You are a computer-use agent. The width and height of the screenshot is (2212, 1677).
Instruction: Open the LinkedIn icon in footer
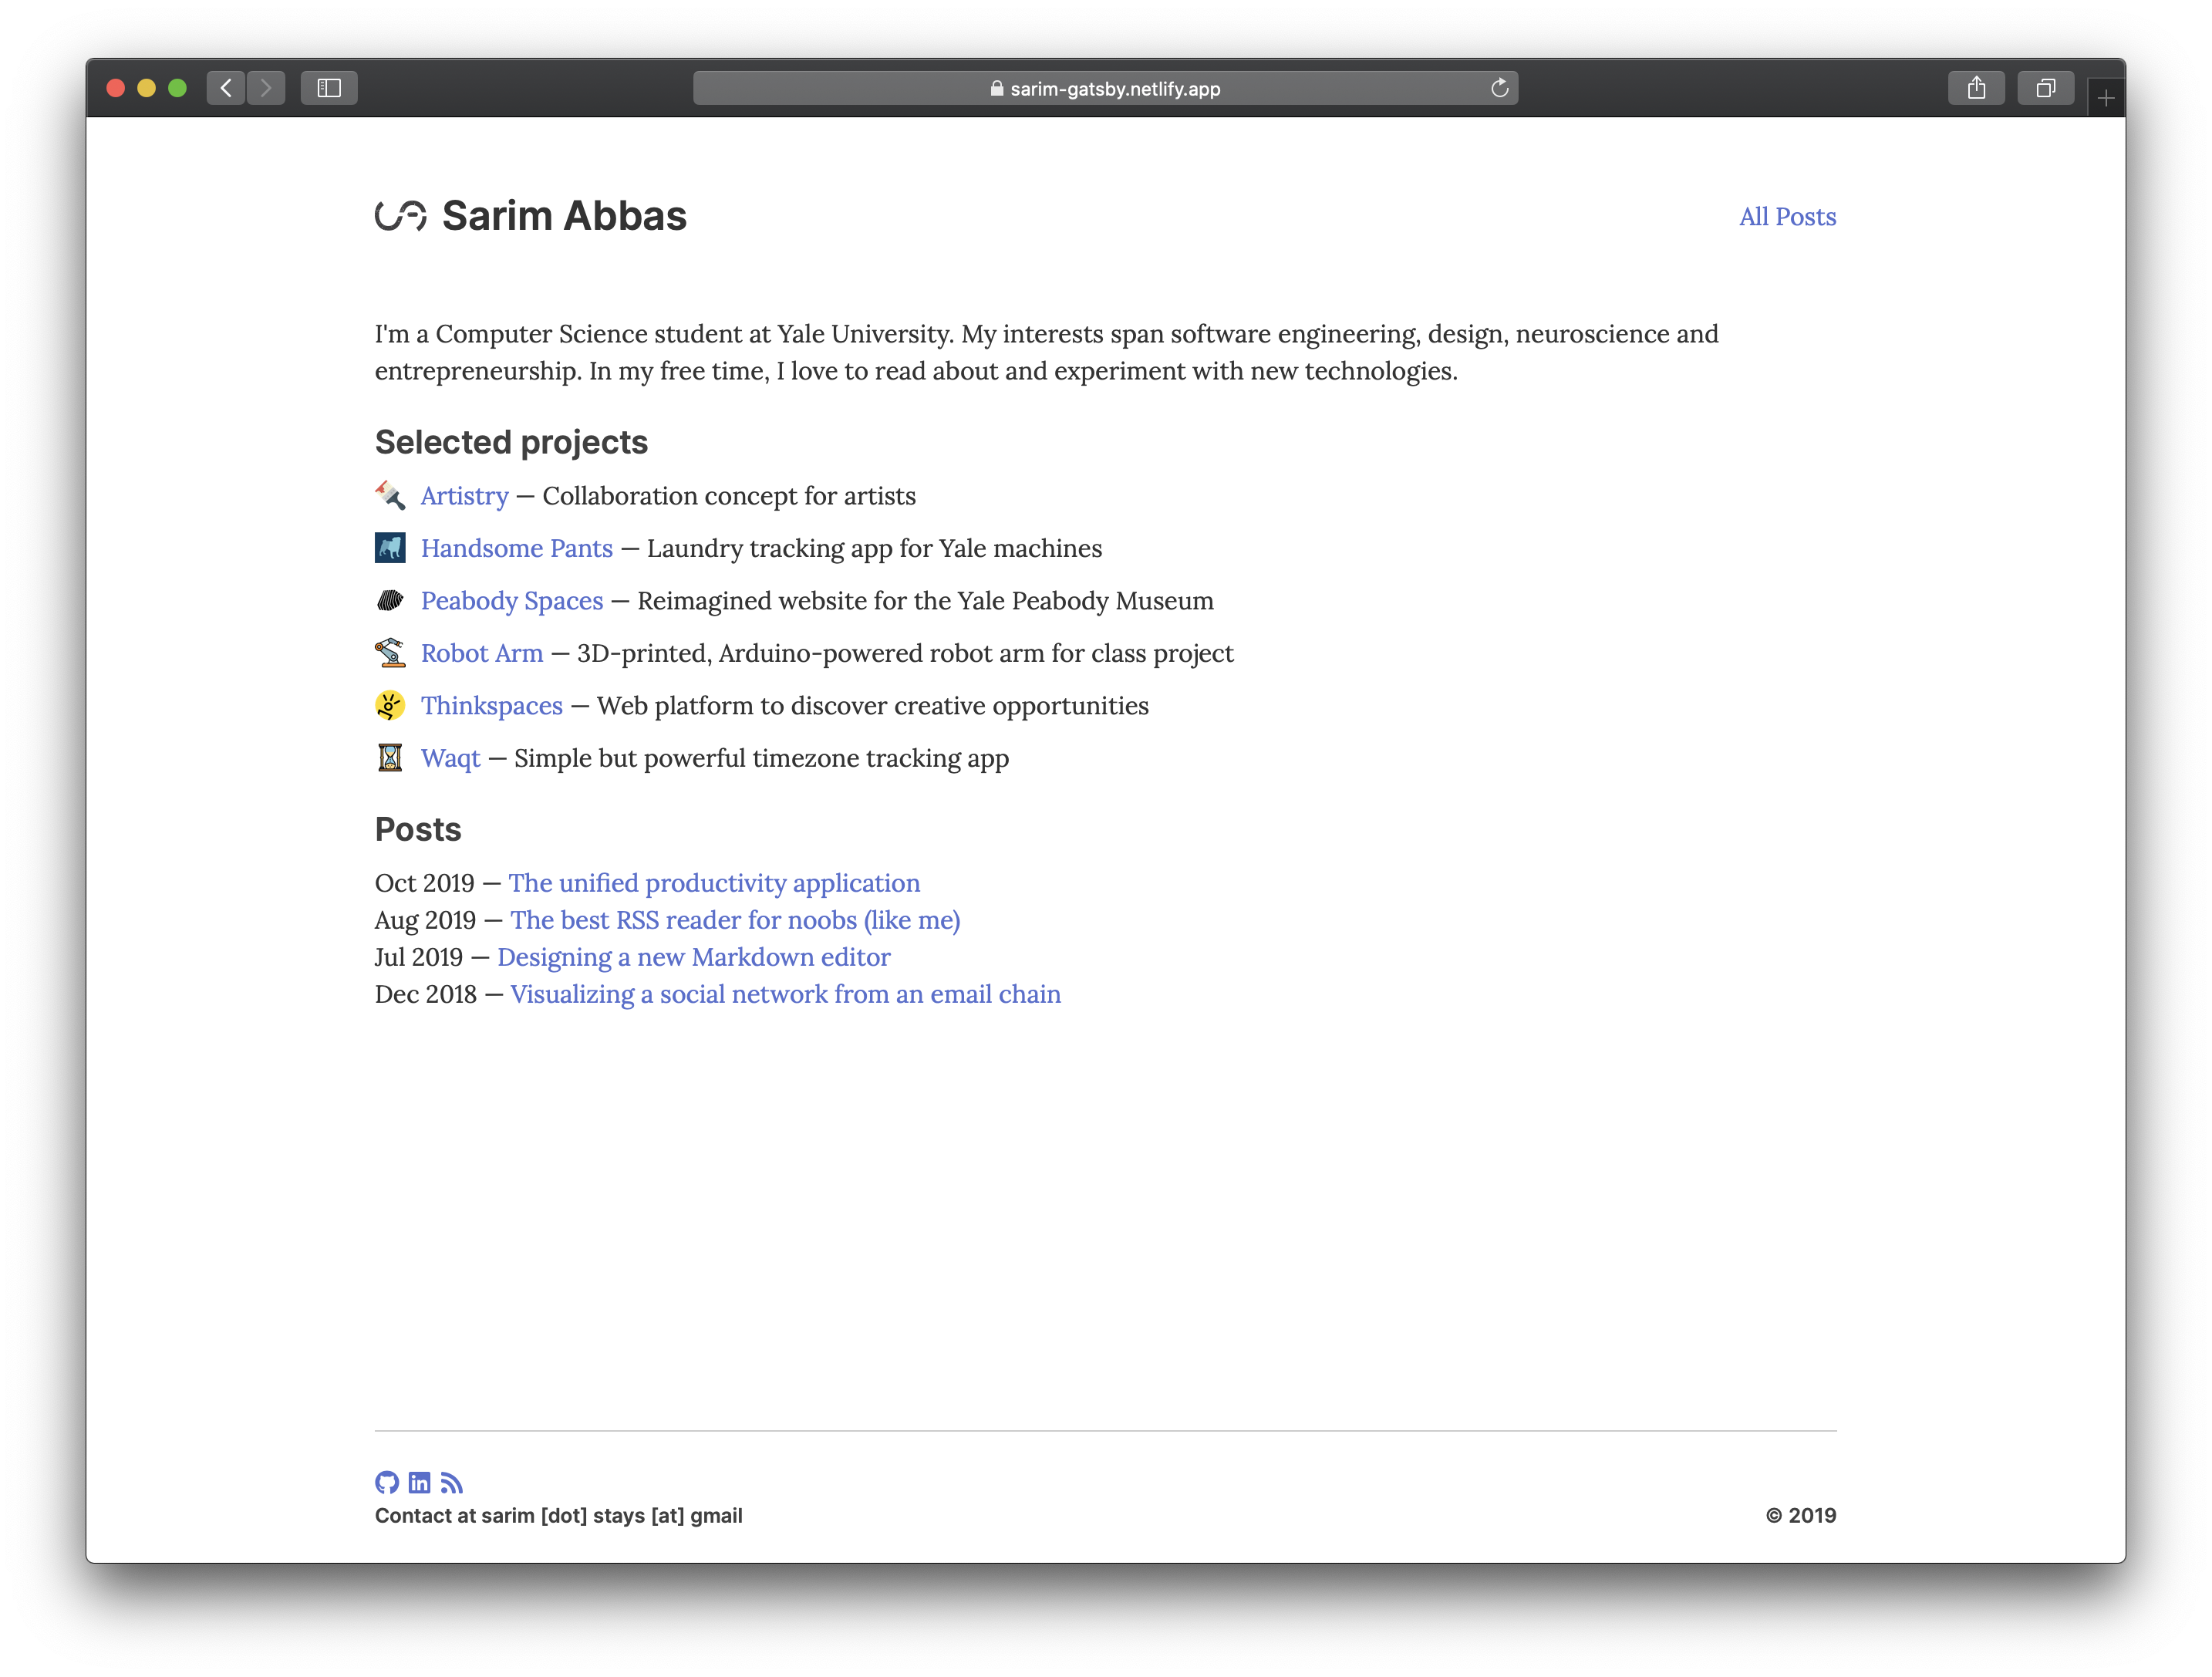[420, 1482]
